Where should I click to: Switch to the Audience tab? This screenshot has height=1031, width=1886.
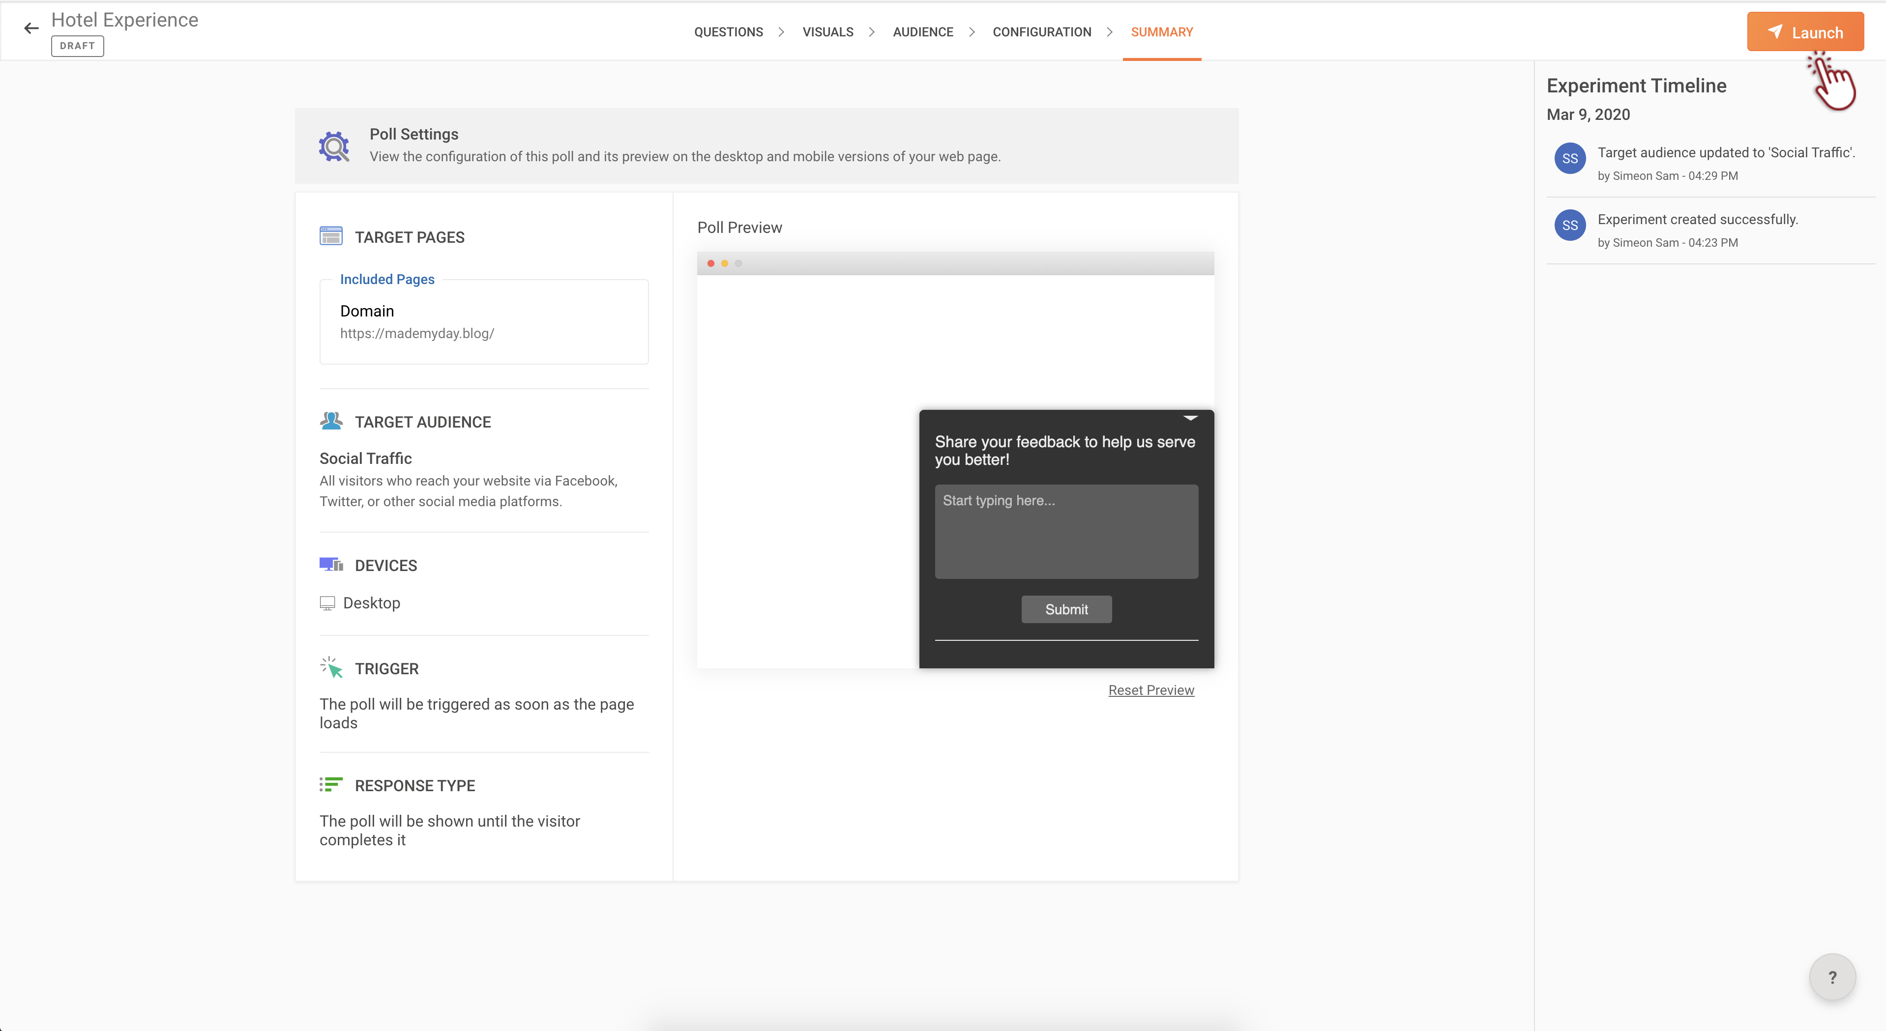(x=922, y=32)
